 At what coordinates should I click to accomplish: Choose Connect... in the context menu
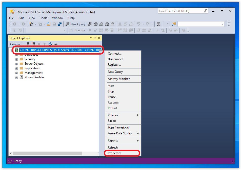(123, 54)
